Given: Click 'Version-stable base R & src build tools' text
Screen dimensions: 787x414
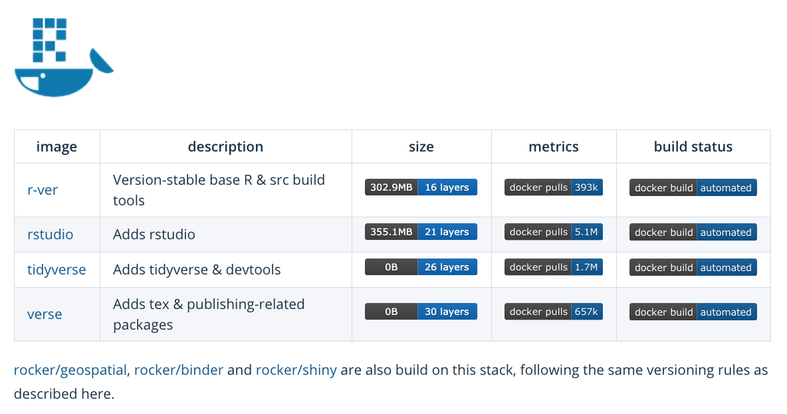Looking at the screenshot, I should point(219,190).
